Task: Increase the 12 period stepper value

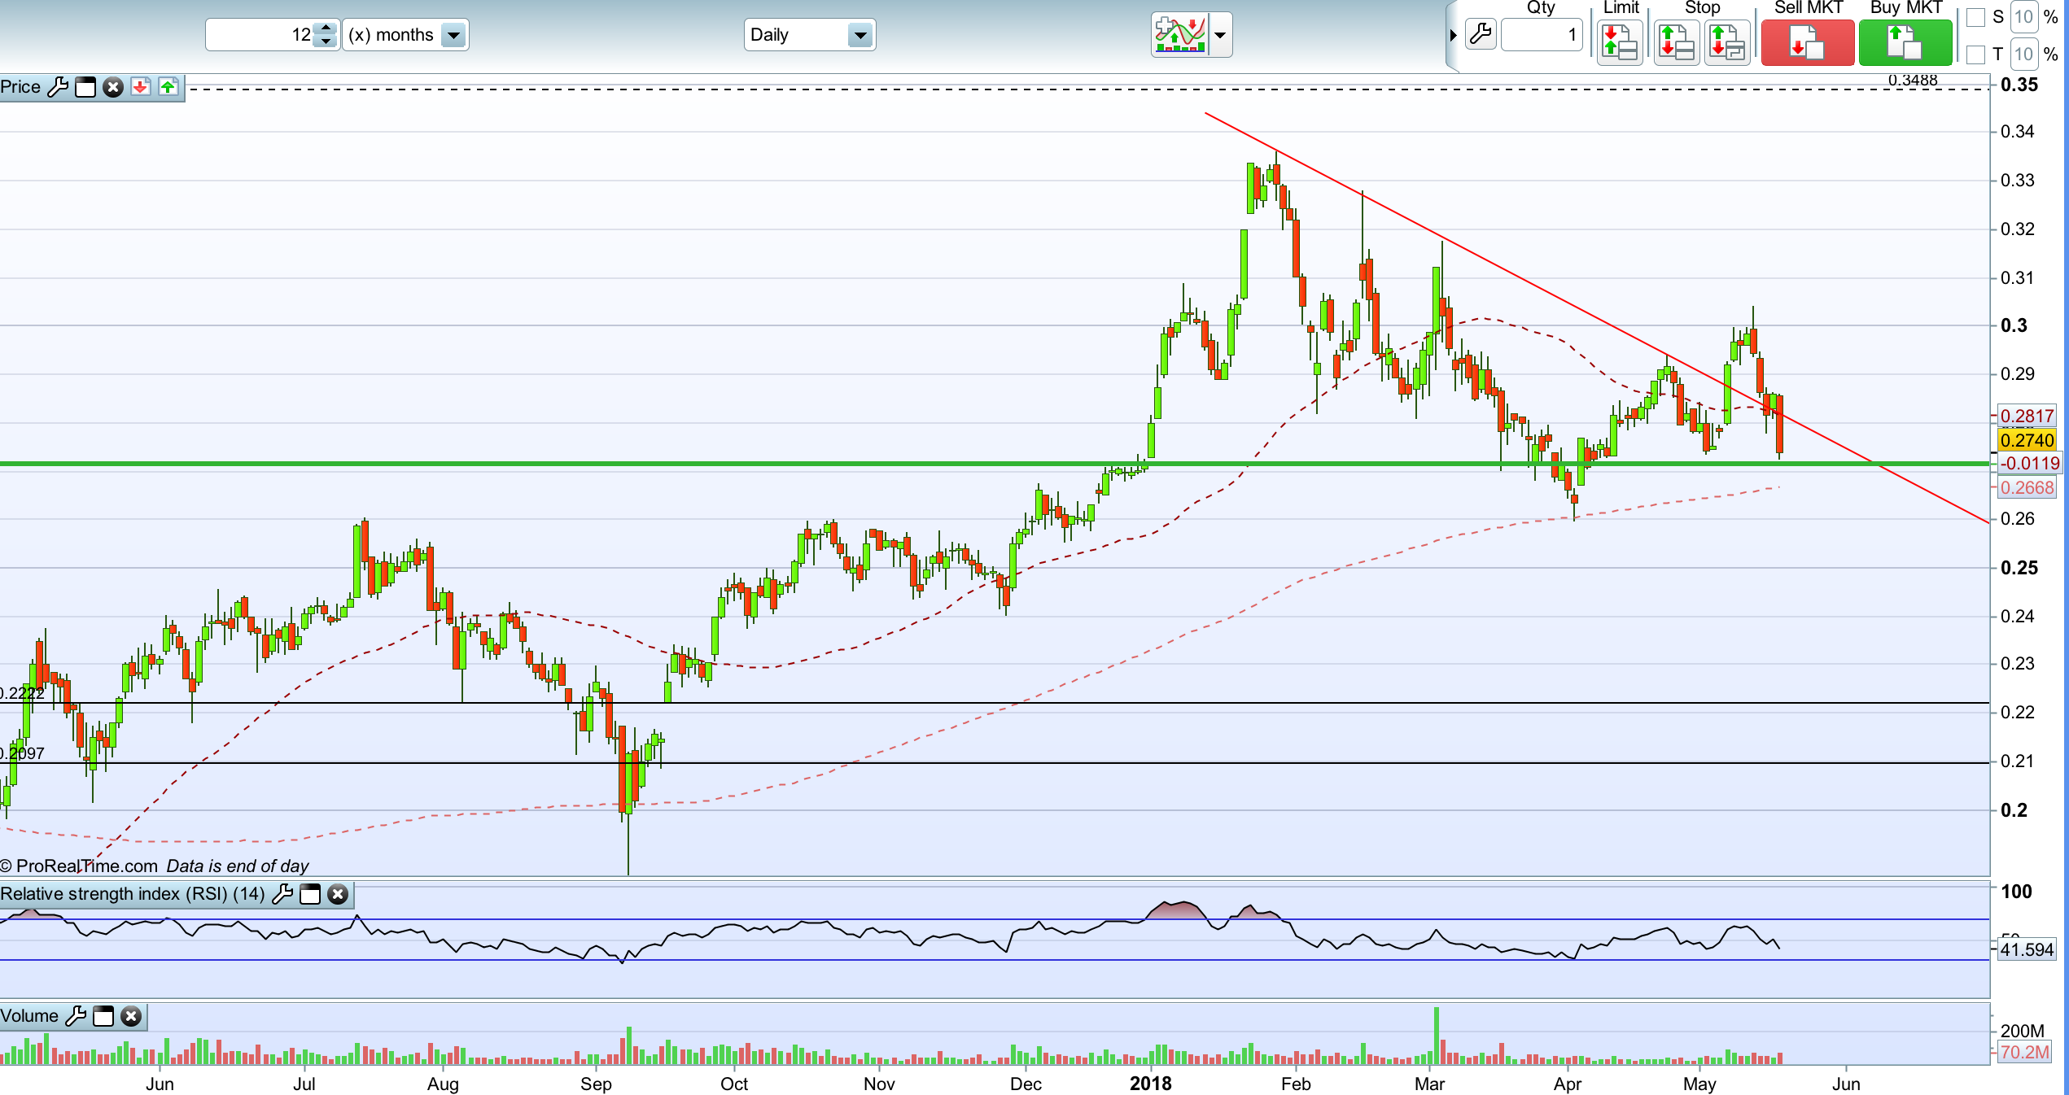Action: pyautogui.click(x=326, y=28)
